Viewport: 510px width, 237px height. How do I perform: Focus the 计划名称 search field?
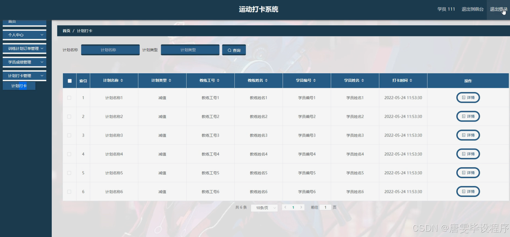tap(110, 50)
